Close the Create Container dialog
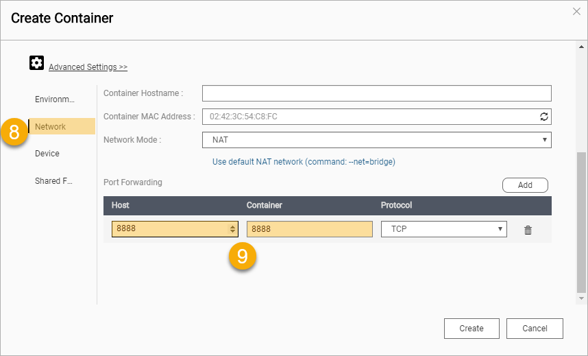The width and height of the screenshot is (588, 356). pos(576,11)
